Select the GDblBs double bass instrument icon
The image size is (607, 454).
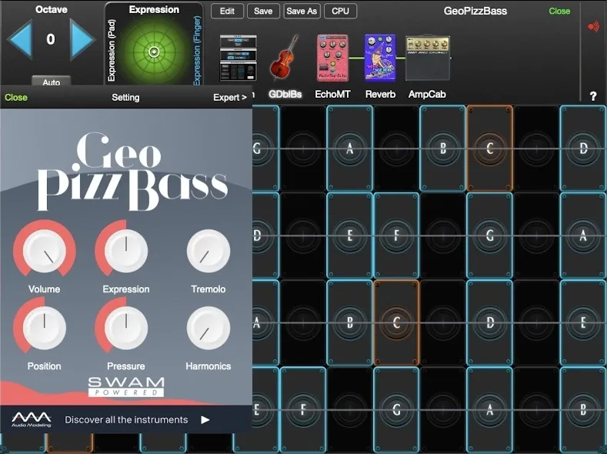[x=285, y=58]
